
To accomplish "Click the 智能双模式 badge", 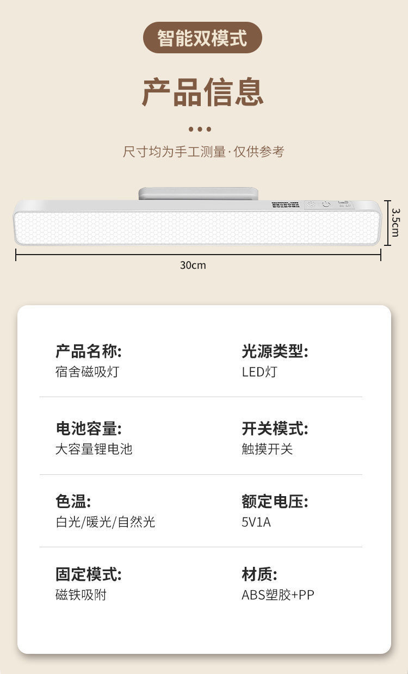I will tap(202, 38).
